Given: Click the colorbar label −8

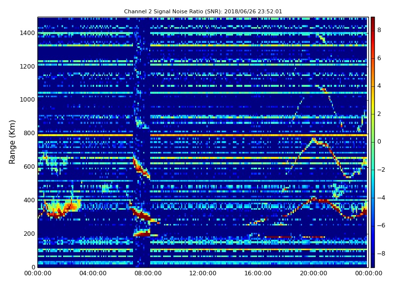Looking at the screenshot, I should pos(381,254).
